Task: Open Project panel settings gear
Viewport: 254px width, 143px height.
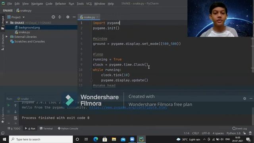Action: coord(68,17)
